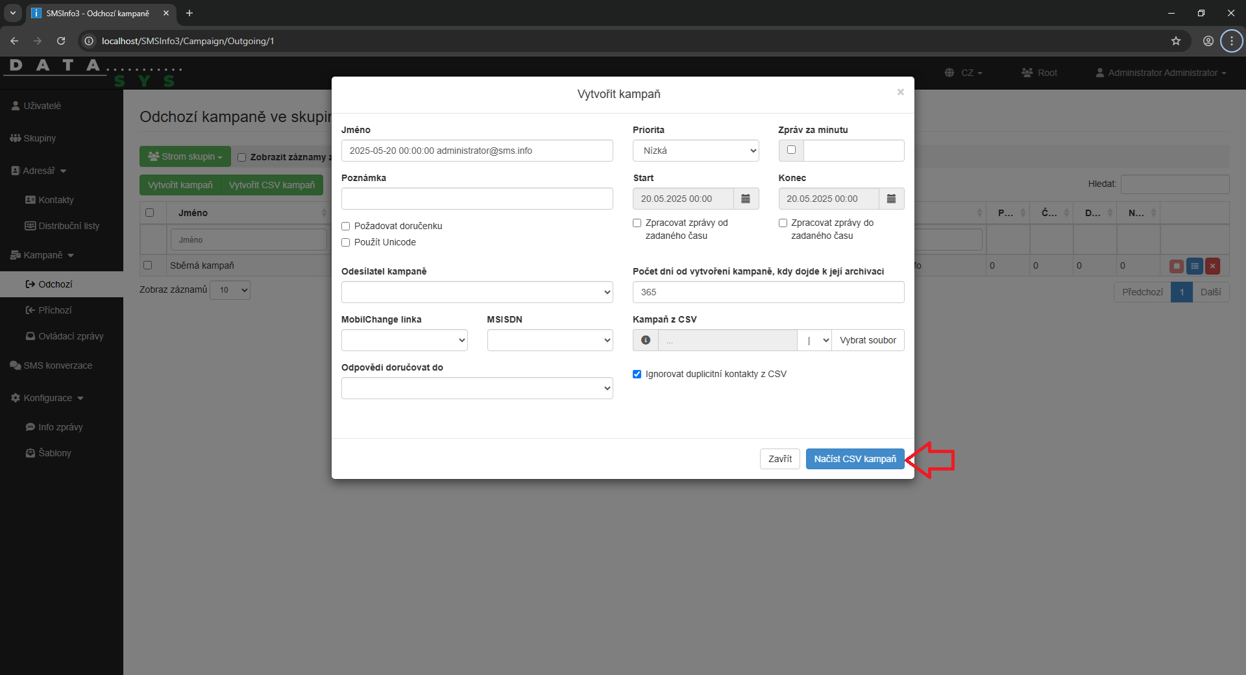This screenshot has width=1246, height=675.
Task: Toggle the Použít Unicode checkbox
Action: click(x=346, y=242)
